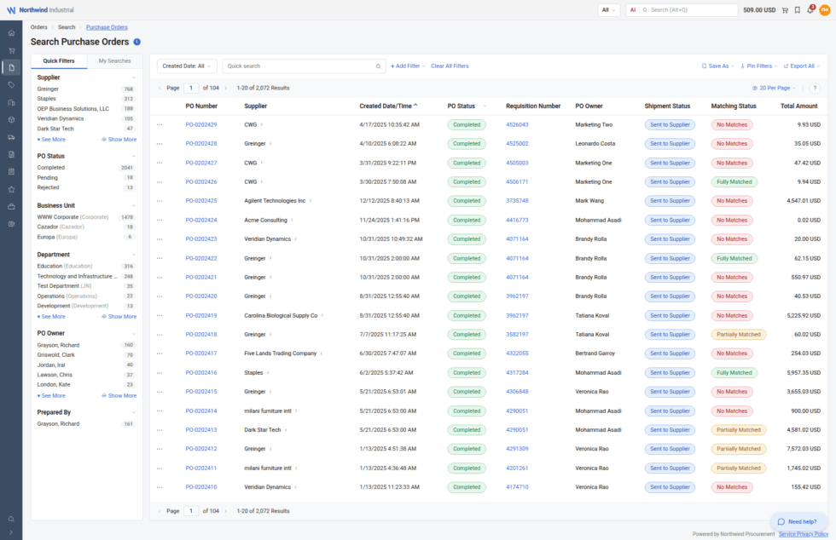The height and width of the screenshot is (540, 836).
Task: Click the Orders breadcrumb
Action: tap(39, 27)
